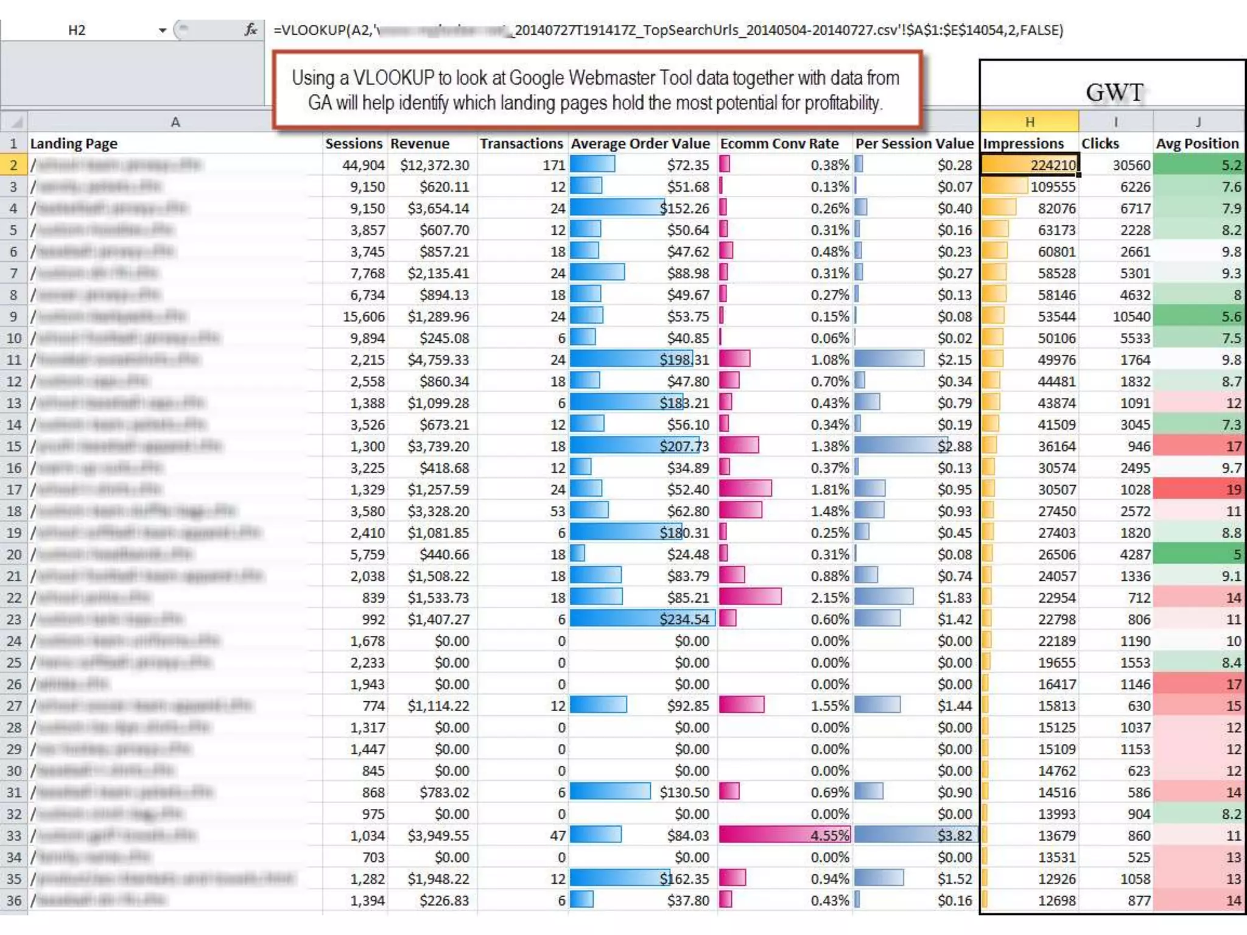The height and width of the screenshot is (935, 1247).
Task: Click Average Order Value cell $234.54
Action: (642, 619)
